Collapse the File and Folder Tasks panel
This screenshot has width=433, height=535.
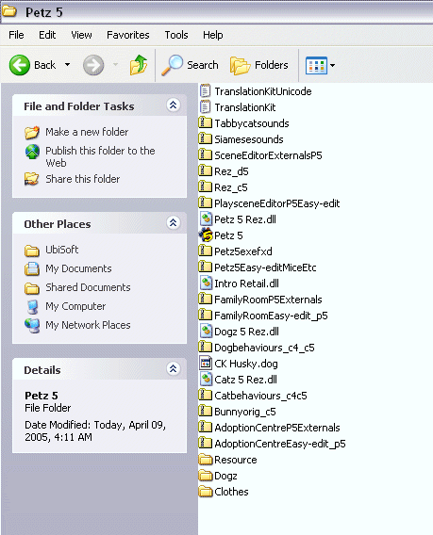coord(174,105)
